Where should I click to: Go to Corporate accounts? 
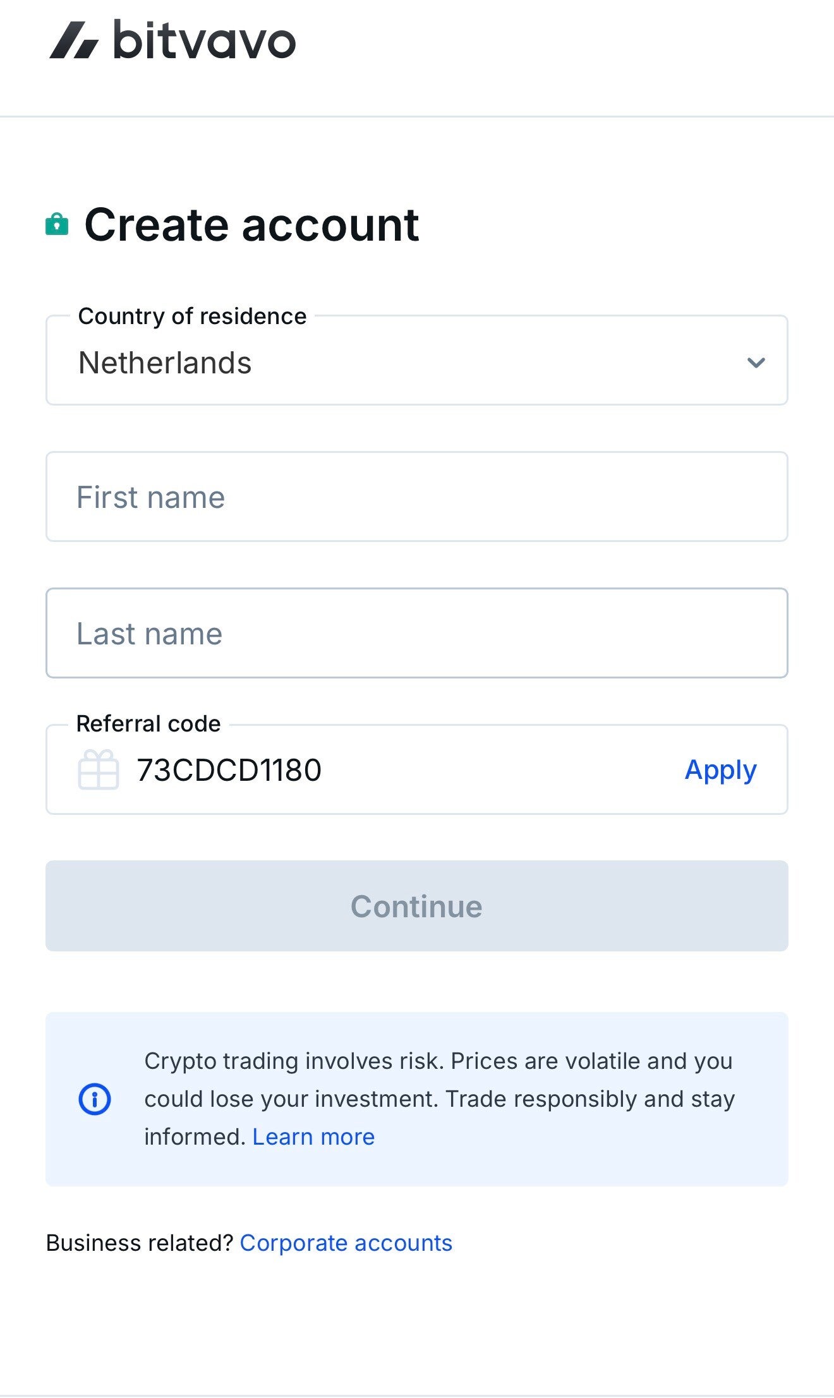coord(346,1243)
